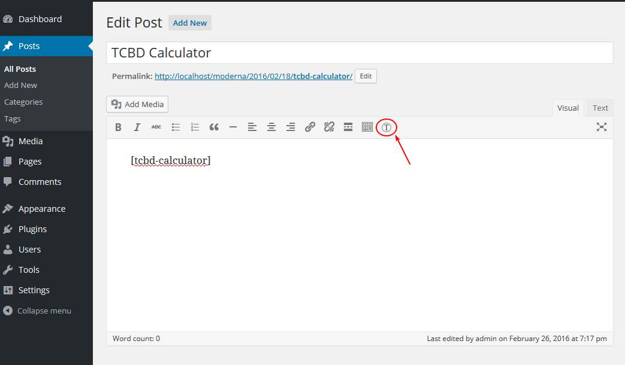
Task: Open the Plugins menu
Action: pos(46,229)
